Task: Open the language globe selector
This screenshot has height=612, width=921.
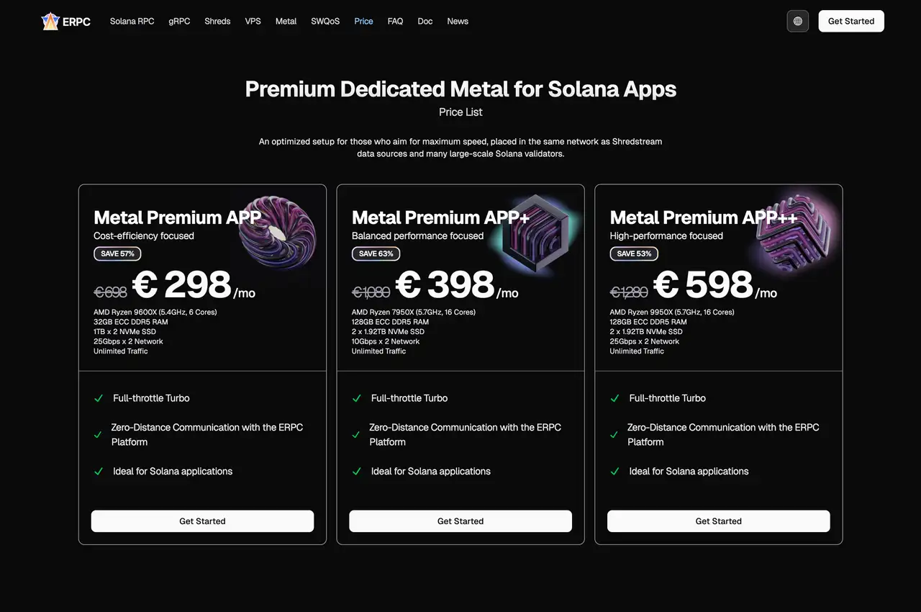Action: click(x=797, y=21)
